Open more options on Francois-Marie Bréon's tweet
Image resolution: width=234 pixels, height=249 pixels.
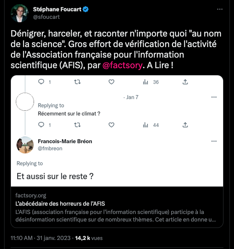tap(214, 141)
